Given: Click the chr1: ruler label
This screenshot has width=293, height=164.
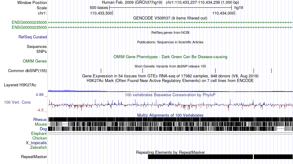Looking at the screenshot, I should pyautogui.click(x=42, y=13).
